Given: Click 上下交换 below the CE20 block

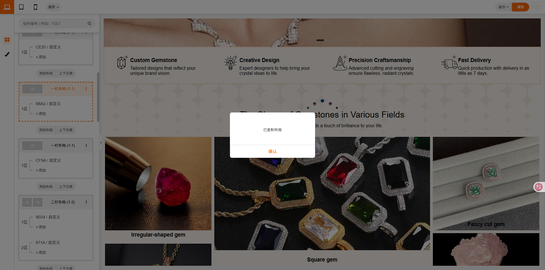Looking at the screenshot, I should point(66,73).
